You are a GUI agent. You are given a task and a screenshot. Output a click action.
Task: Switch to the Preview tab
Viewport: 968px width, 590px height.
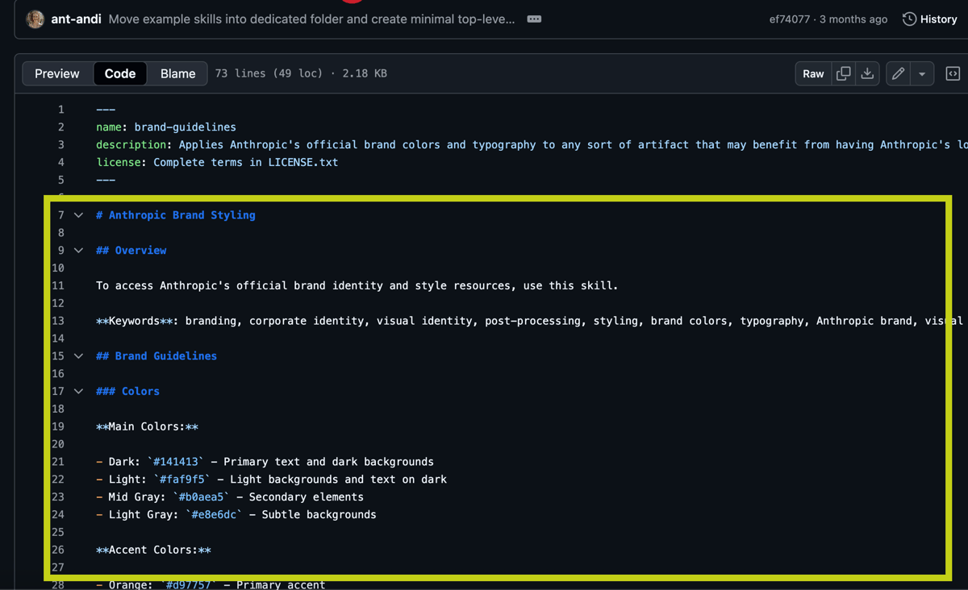pyautogui.click(x=57, y=73)
